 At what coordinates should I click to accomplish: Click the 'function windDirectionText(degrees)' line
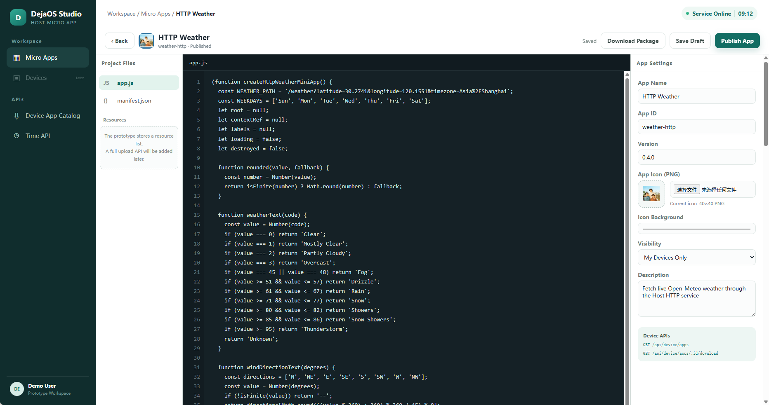276,368
